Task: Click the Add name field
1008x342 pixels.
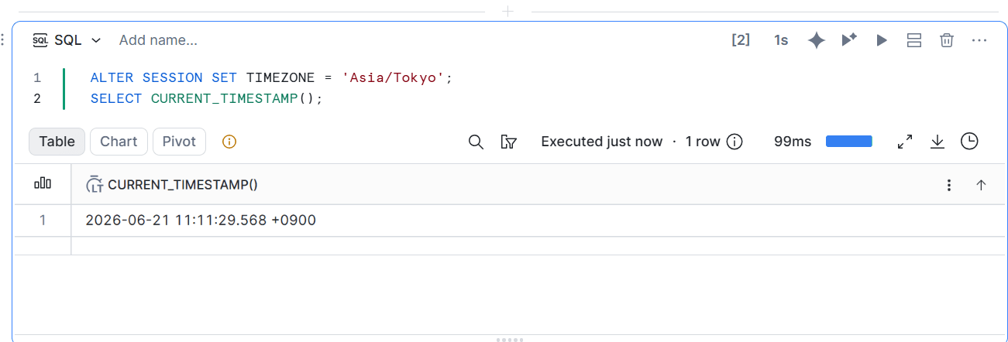Action: 158,40
